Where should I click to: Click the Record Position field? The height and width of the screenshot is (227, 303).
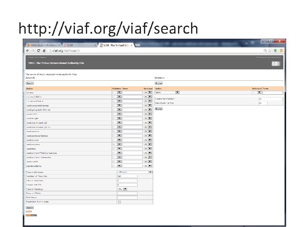(128, 180)
